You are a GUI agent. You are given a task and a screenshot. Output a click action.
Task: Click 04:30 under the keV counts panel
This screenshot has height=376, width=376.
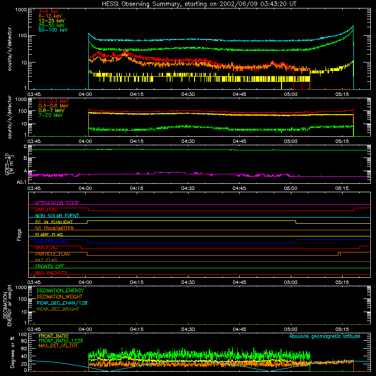(188, 94)
